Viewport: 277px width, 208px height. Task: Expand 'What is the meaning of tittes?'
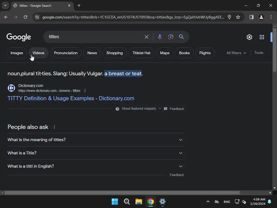coord(96,140)
